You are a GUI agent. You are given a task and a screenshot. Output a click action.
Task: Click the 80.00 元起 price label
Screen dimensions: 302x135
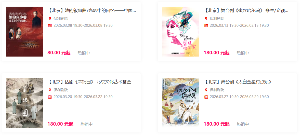coord(59,53)
